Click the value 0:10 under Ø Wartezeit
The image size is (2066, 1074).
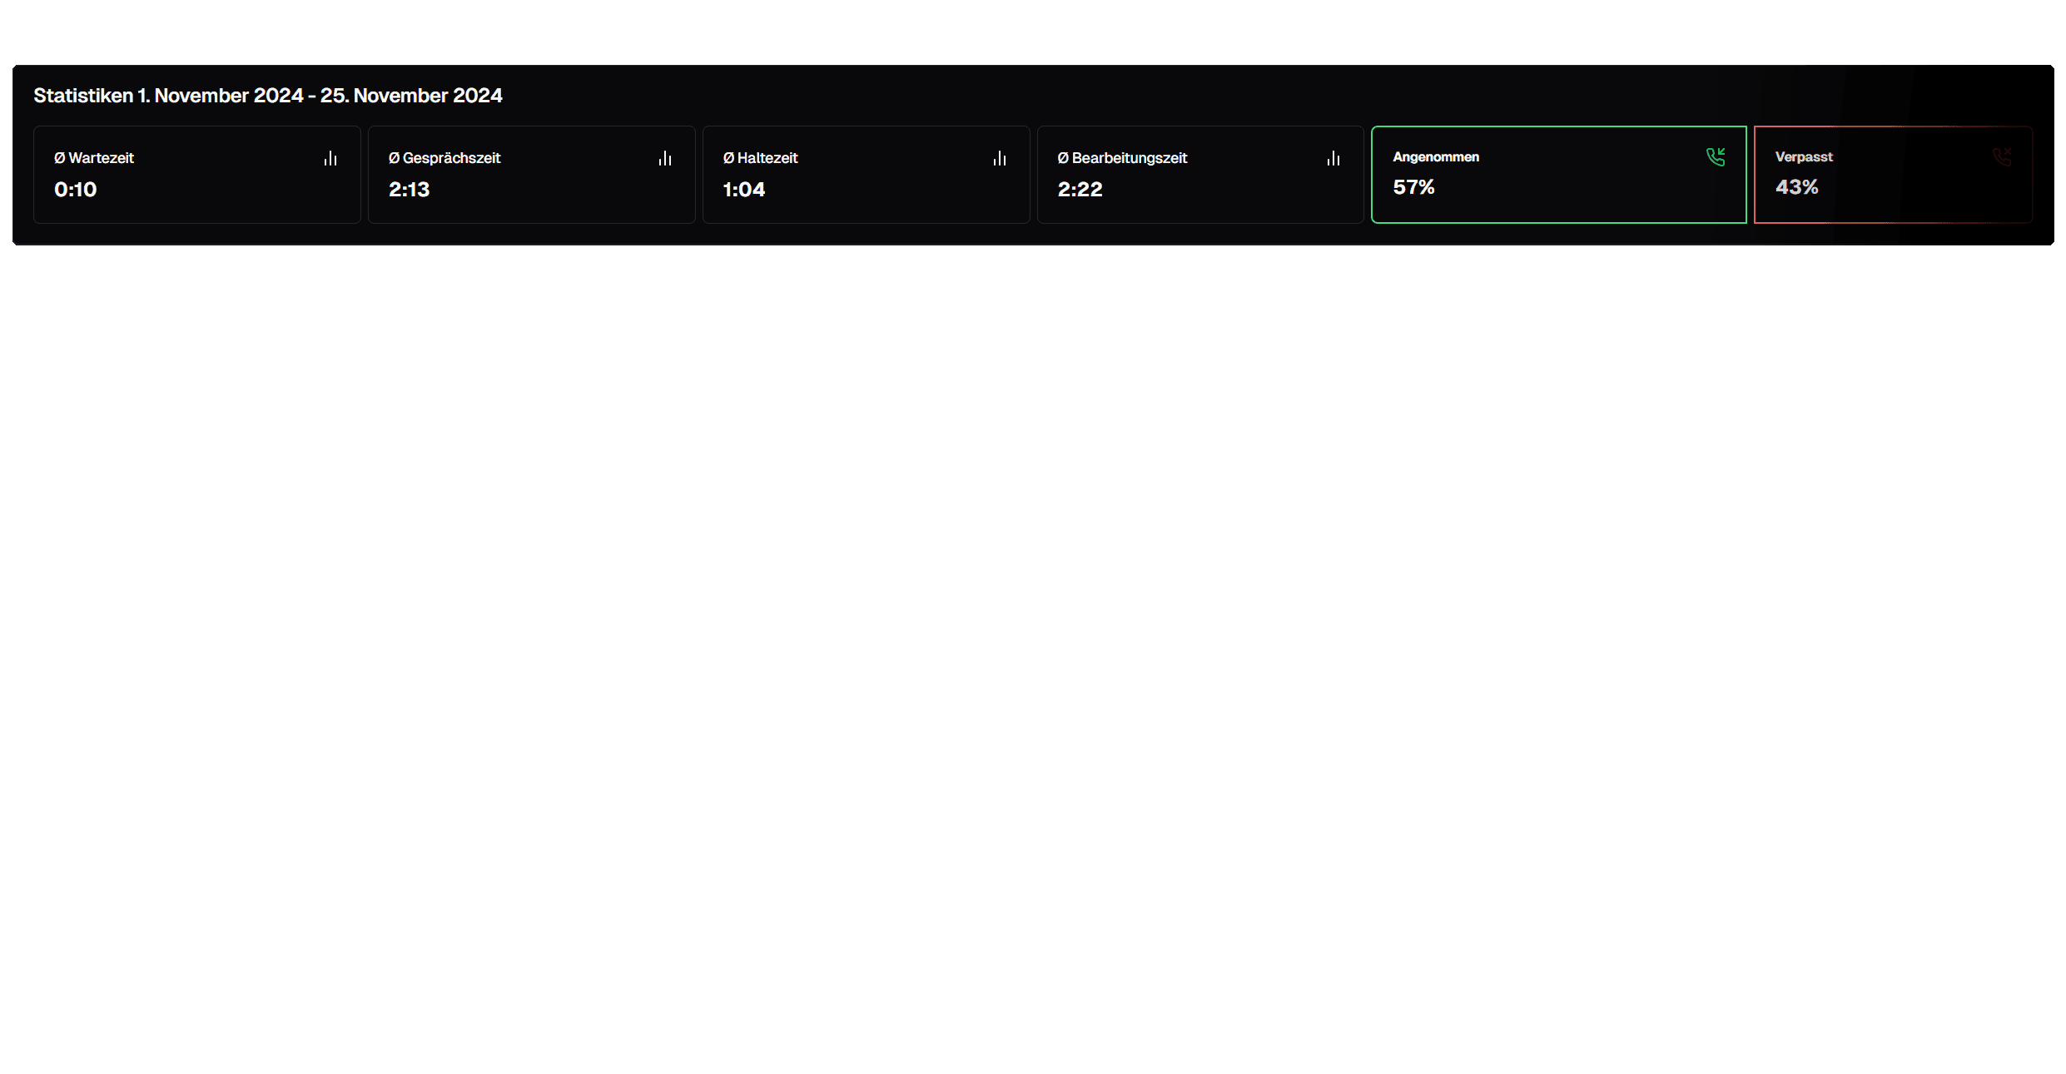click(75, 190)
